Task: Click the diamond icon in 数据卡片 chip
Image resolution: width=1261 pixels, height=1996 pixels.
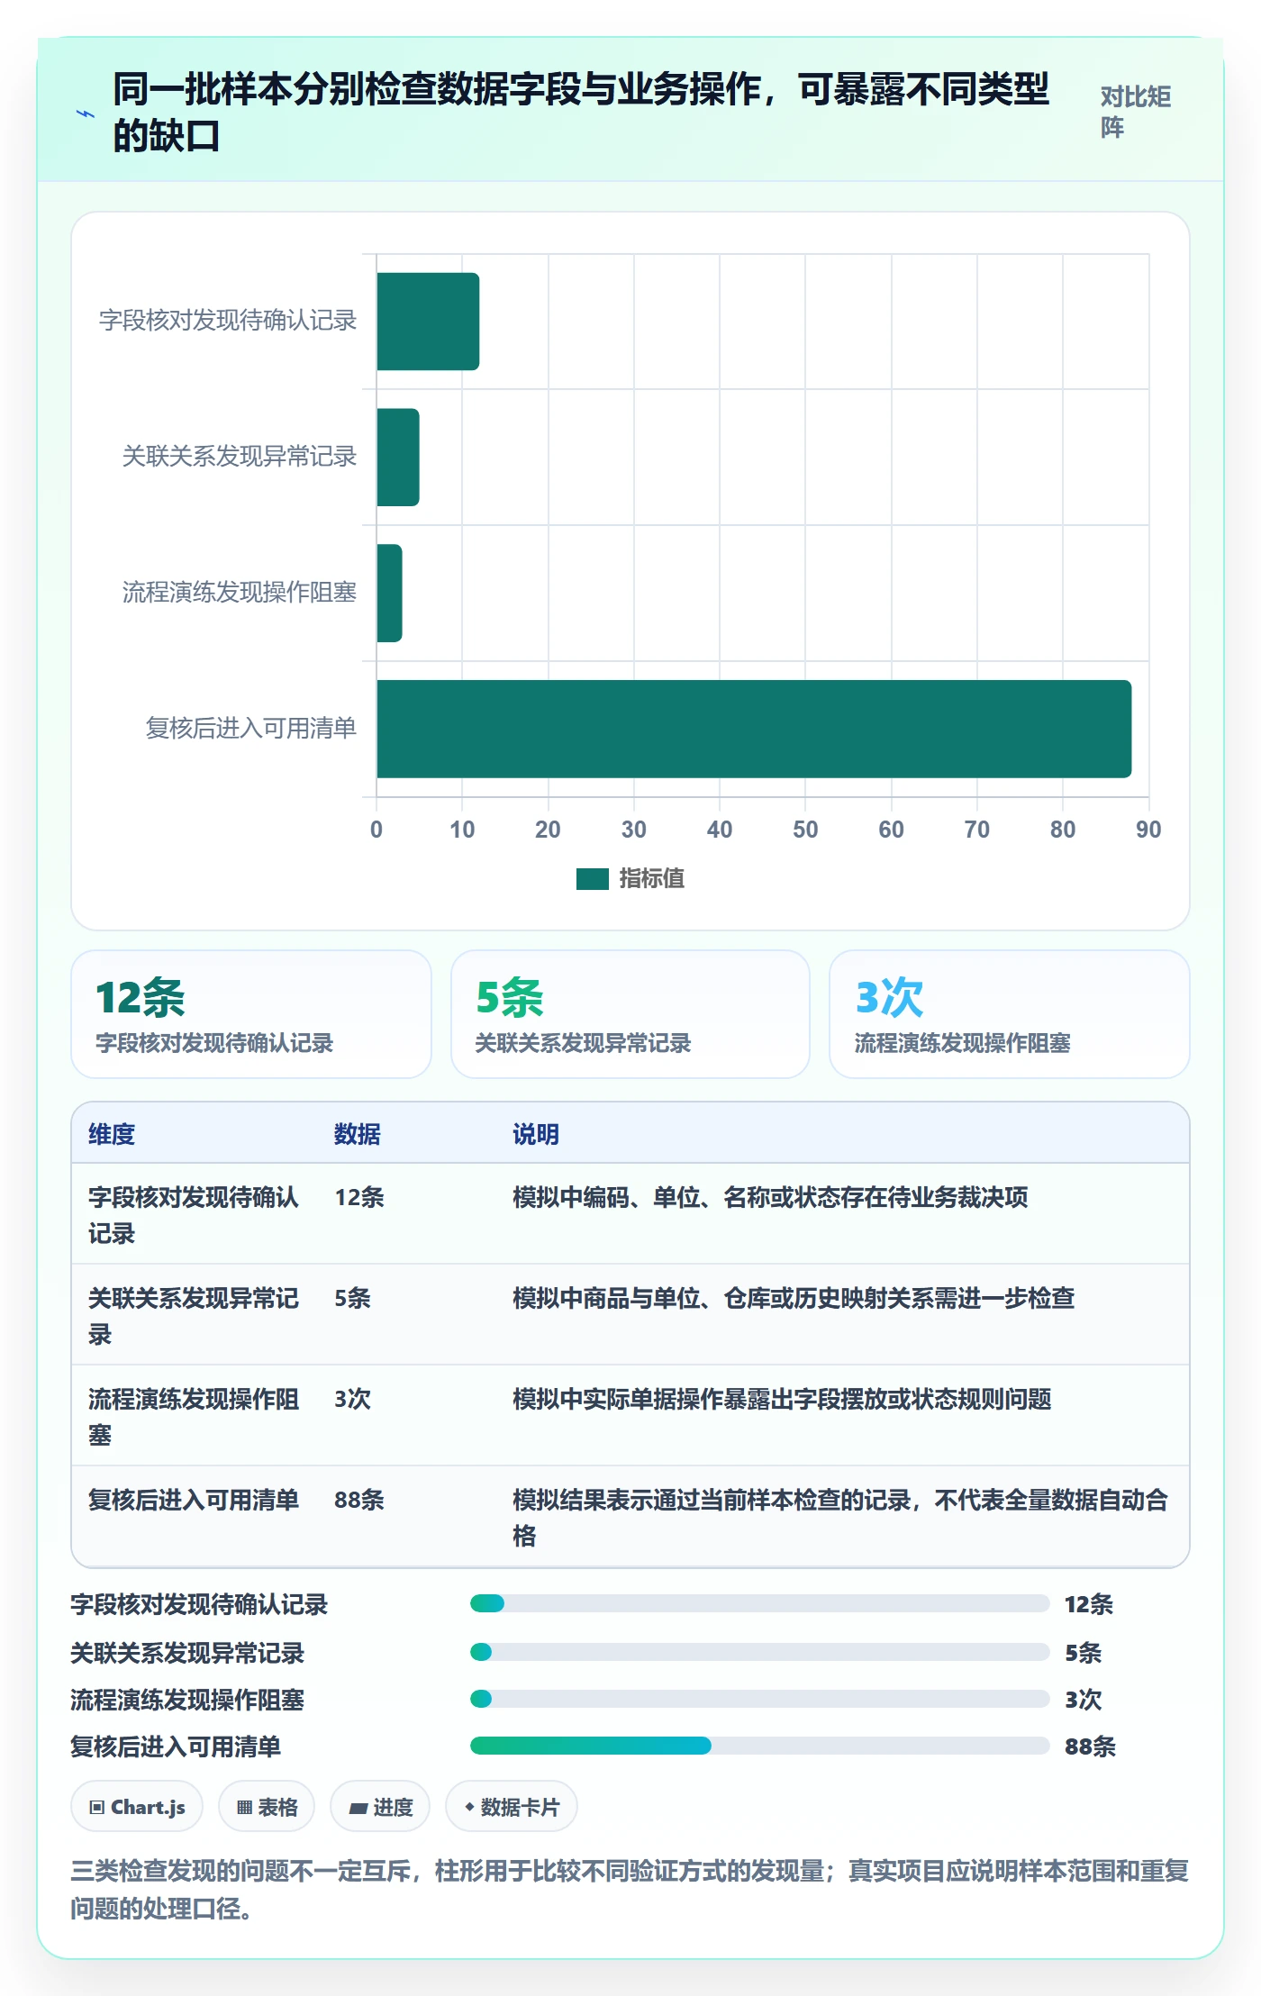Action: pyautogui.click(x=468, y=1807)
